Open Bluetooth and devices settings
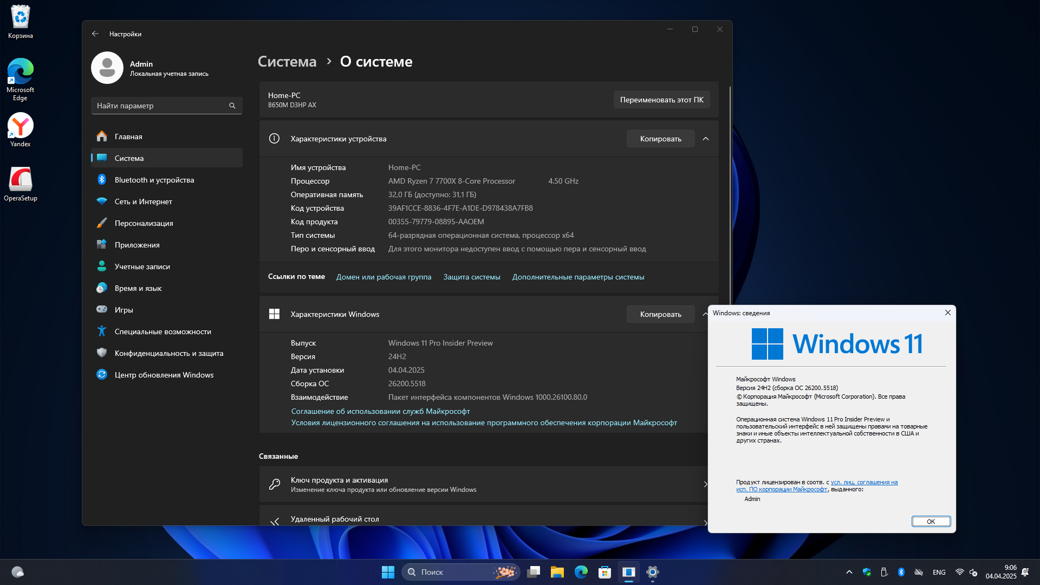The width and height of the screenshot is (1040, 585). point(154,180)
